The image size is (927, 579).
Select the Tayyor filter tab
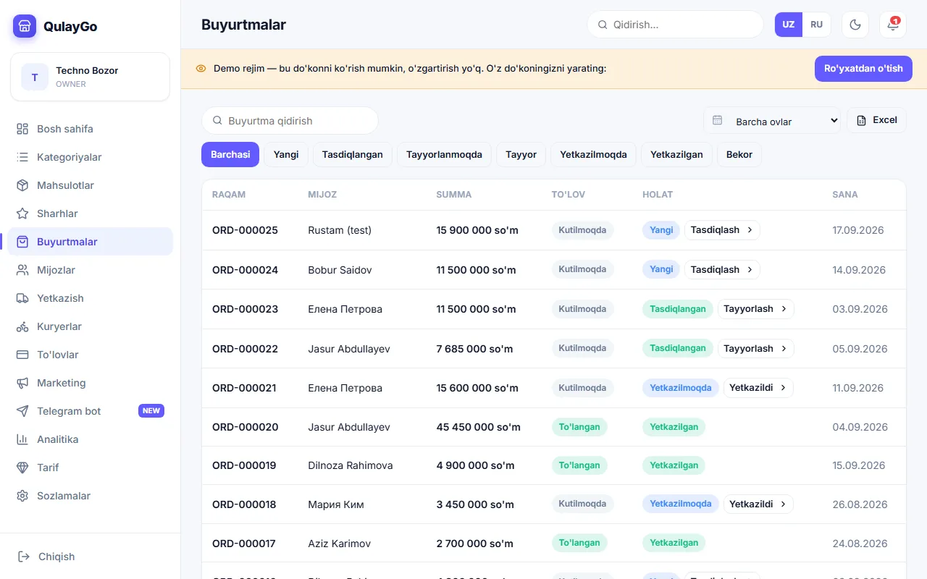[521, 154]
